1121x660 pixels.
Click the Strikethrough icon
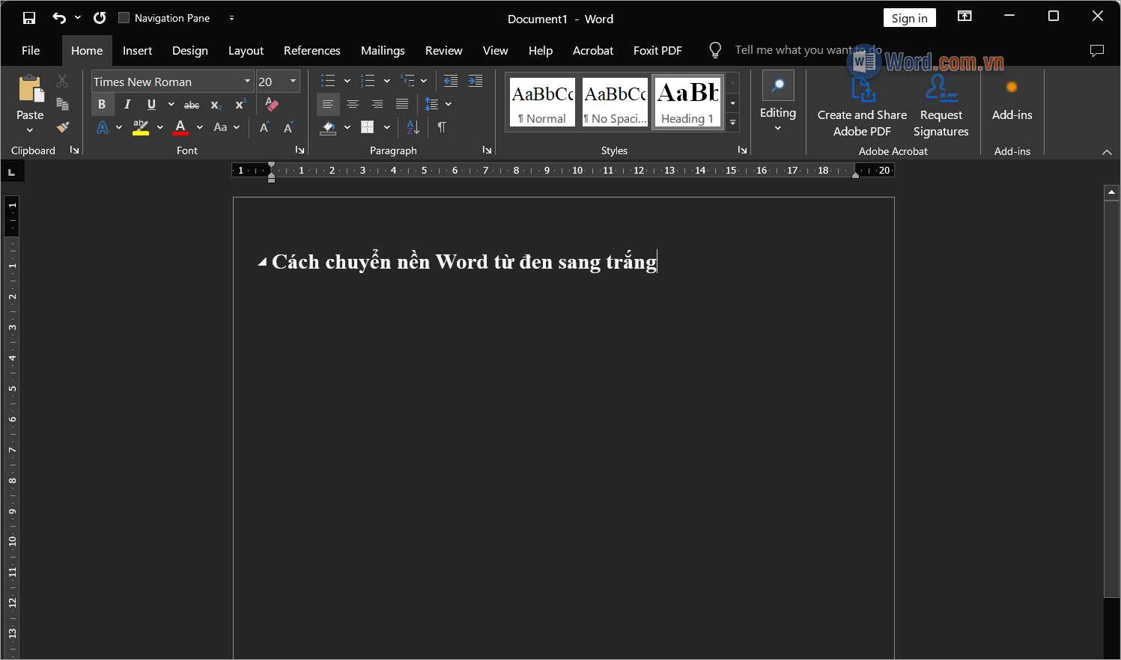pyautogui.click(x=192, y=105)
